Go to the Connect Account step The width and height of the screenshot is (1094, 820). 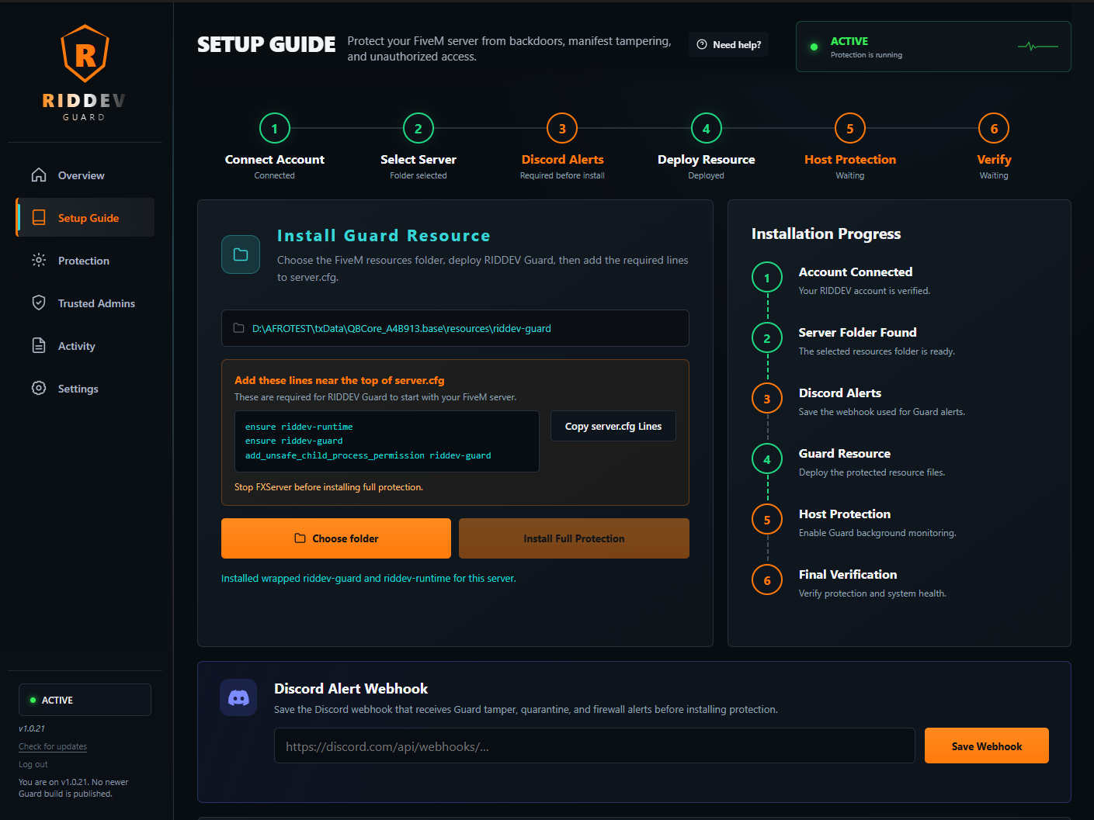(275, 147)
